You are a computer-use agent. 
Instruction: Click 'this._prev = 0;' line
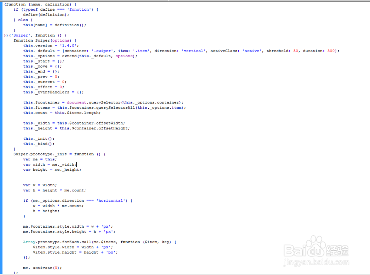(x=41, y=77)
